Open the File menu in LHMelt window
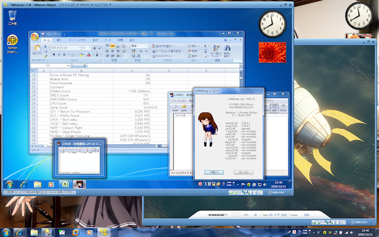The width and height of the screenshot is (379, 237). pos(178,101)
